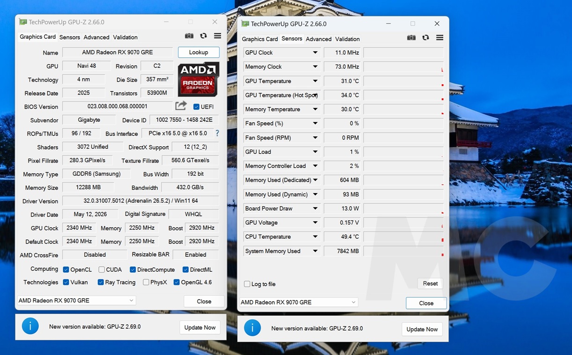Open CPU Temperature sensor dropdown
This screenshot has width=572, height=355.
tap(315, 237)
